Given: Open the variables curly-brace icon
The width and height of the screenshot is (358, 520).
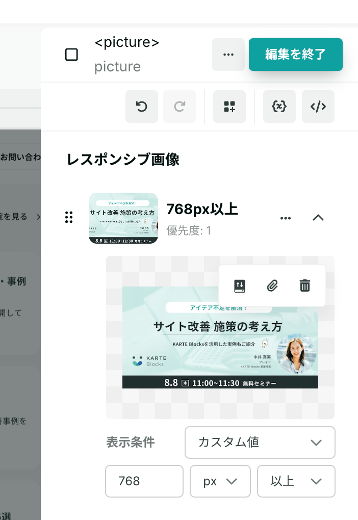Looking at the screenshot, I should [279, 107].
